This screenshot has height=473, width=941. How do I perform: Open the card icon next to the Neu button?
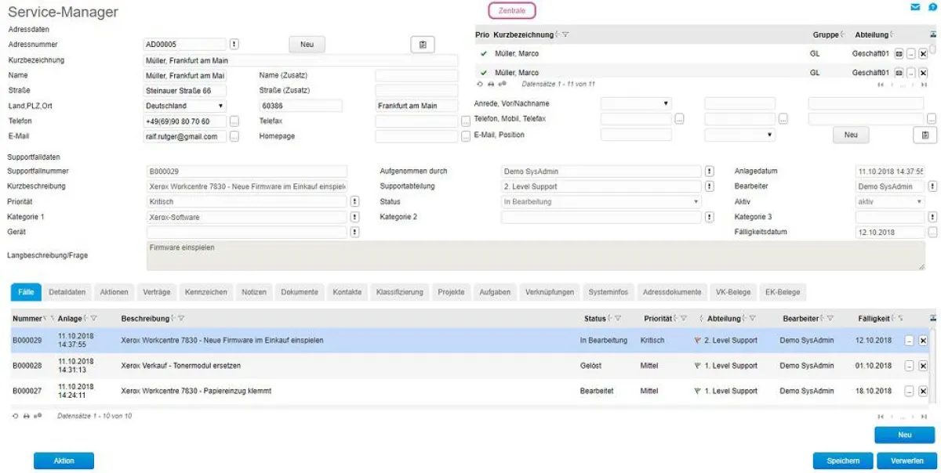click(x=422, y=44)
